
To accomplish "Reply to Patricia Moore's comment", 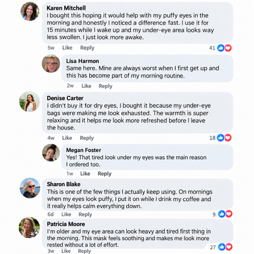I will point(84,251).
